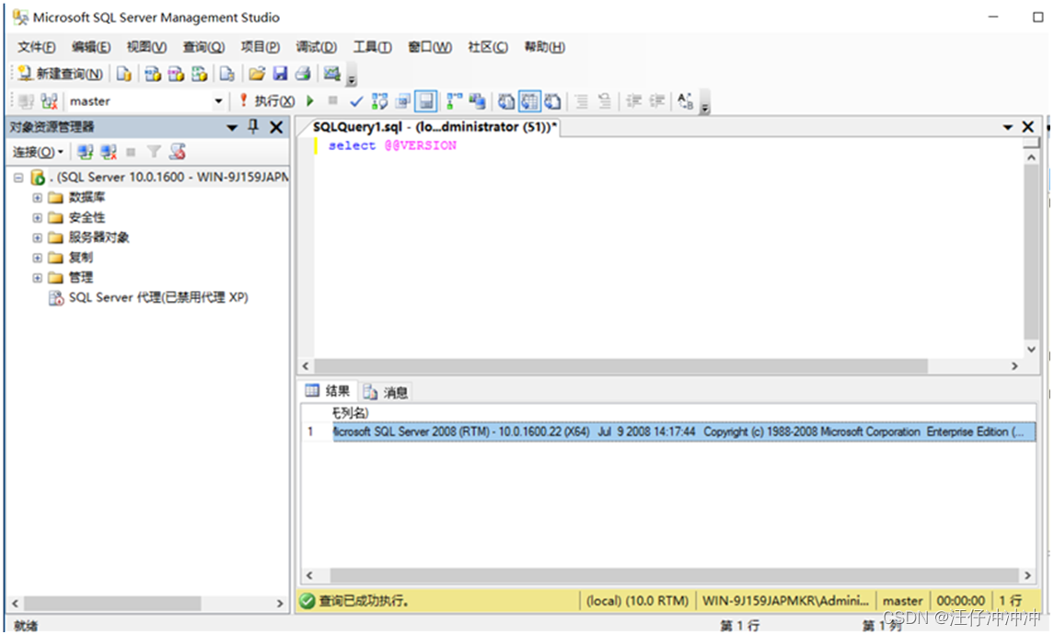
Task: Select the version result row in grid
Action: coord(552,430)
